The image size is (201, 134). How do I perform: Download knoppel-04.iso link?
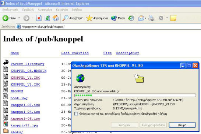pyautogui.click(x=25, y=112)
